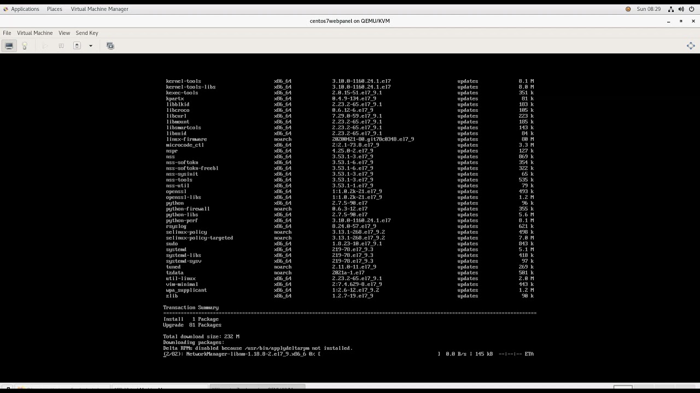Image resolution: width=700 pixels, height=393 pixels.
Task: Click the 'Install 1 Package' line
Action: point(191,319)
